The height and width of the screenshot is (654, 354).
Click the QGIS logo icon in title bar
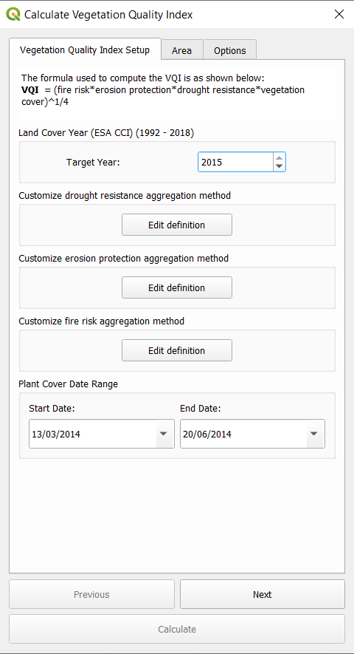pyautogui.click(x=13, y=15)
